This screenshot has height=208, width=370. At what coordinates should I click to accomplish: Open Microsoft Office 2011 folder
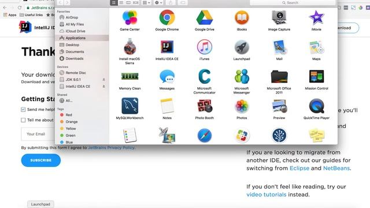tap(279, 76)
